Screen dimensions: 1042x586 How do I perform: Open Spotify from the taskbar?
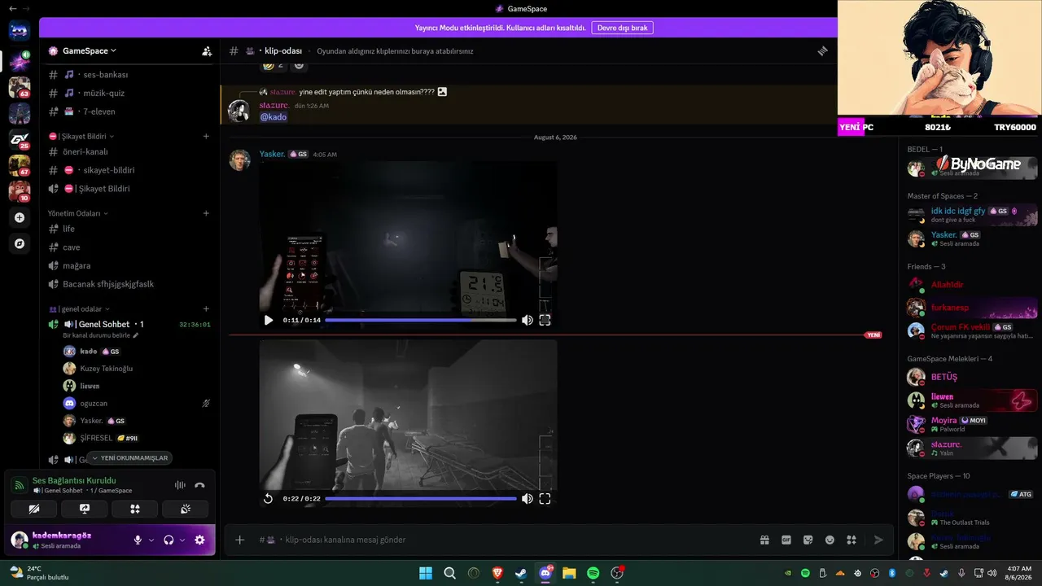(x=593, y=573)
